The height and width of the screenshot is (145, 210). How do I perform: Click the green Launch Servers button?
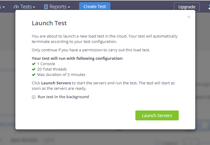tap(157, 115)
